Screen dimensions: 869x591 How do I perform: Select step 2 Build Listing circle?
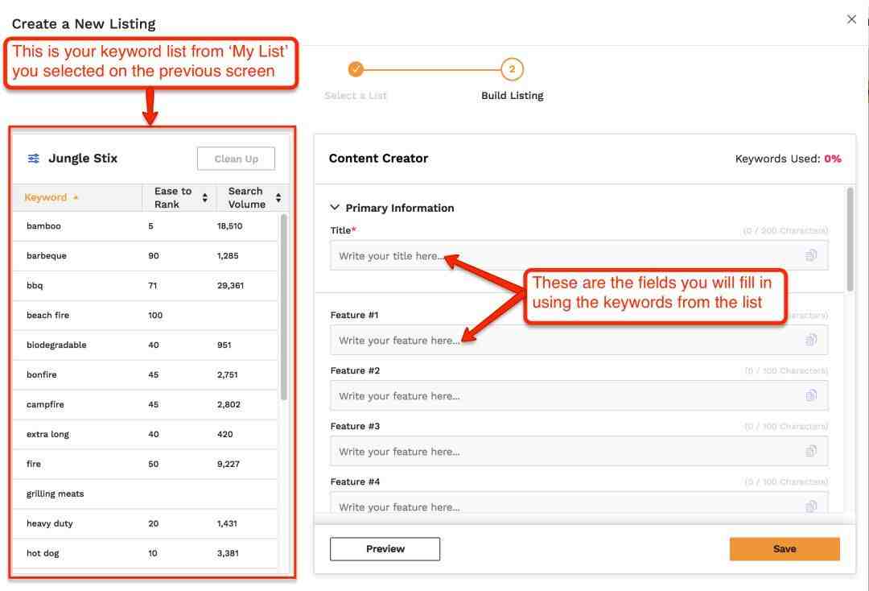pyautogui.click(x=512, y=70)
